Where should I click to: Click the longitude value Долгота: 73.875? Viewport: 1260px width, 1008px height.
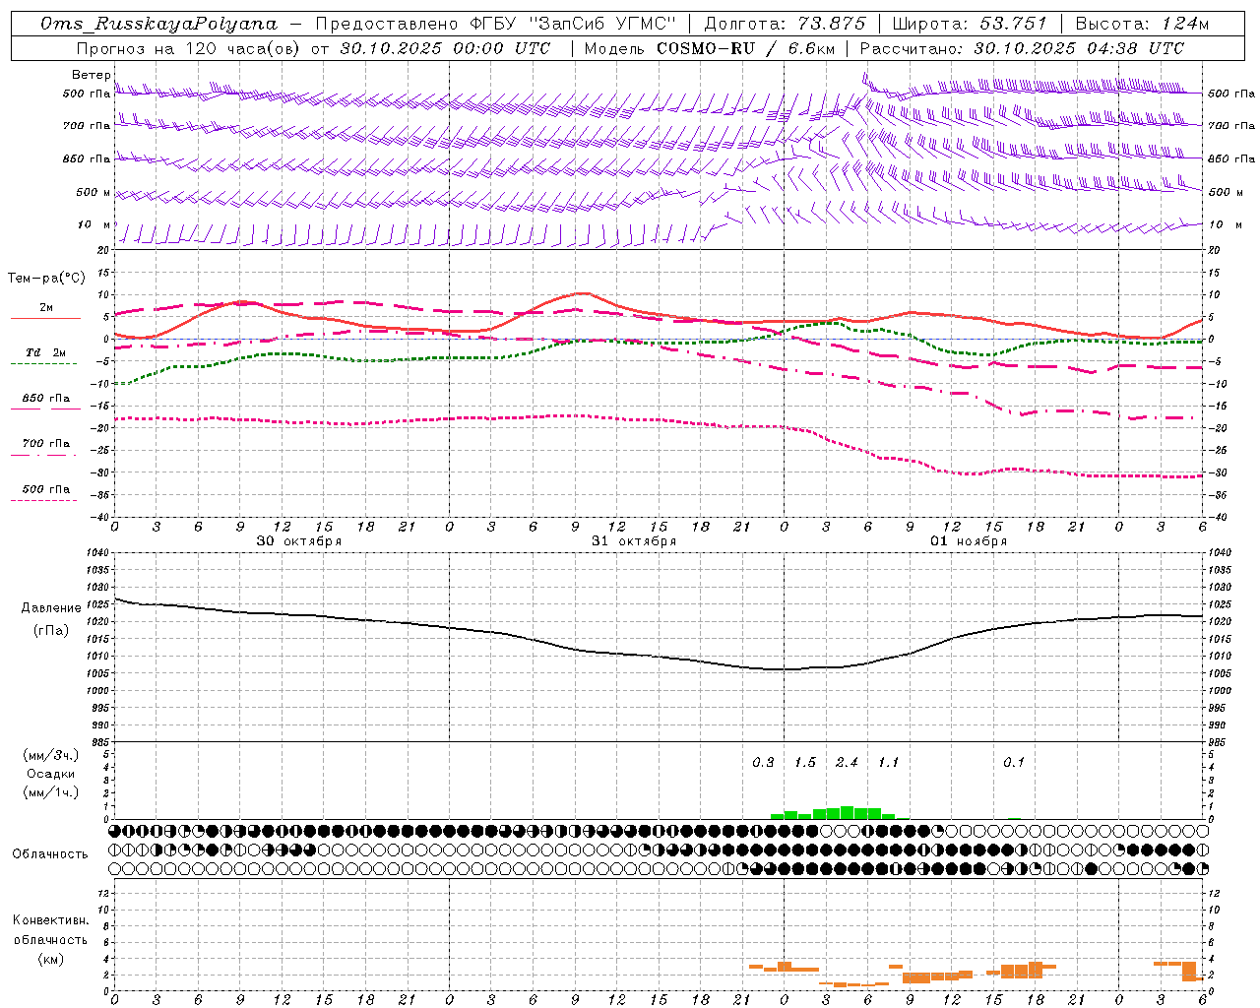(785, 24)
